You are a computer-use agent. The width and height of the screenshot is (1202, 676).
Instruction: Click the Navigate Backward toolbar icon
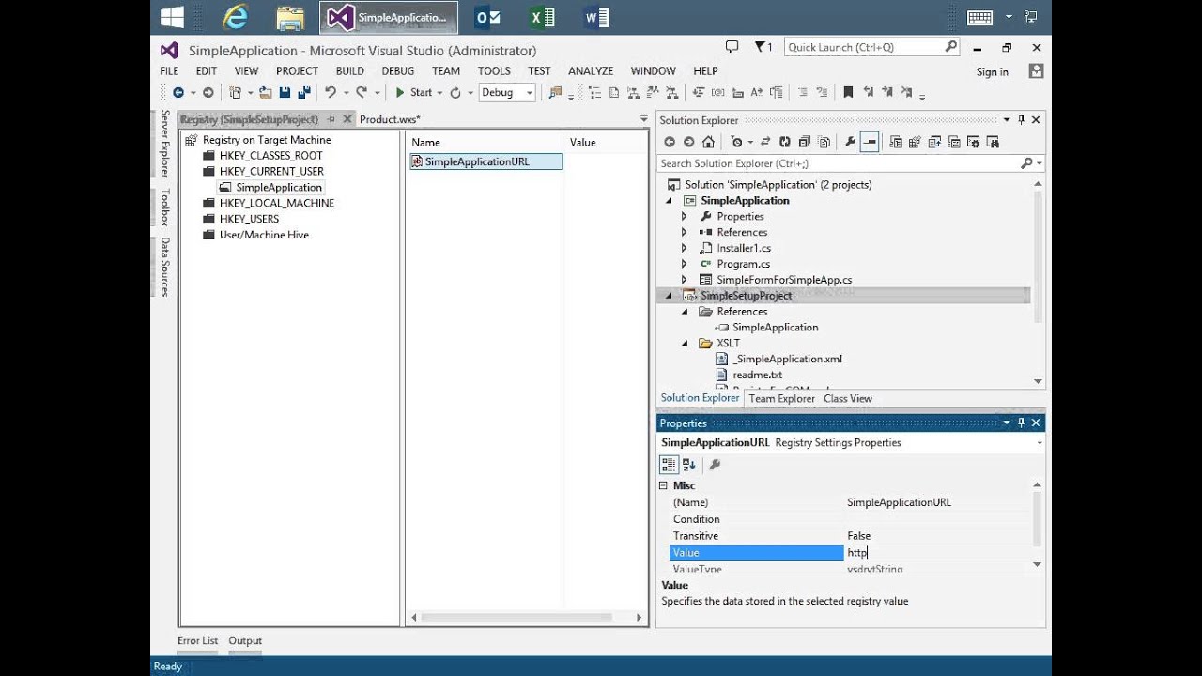coord(178,92)
